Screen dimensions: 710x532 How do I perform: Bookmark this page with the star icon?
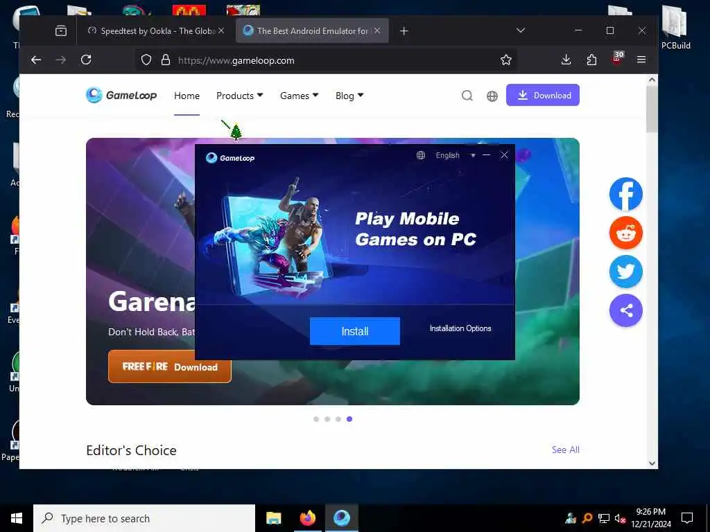[505, 60]
